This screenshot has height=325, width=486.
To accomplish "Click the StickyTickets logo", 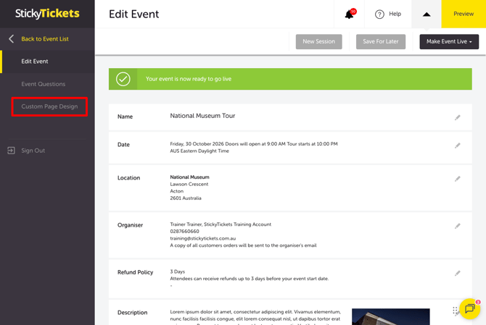I will pos(47,14).
